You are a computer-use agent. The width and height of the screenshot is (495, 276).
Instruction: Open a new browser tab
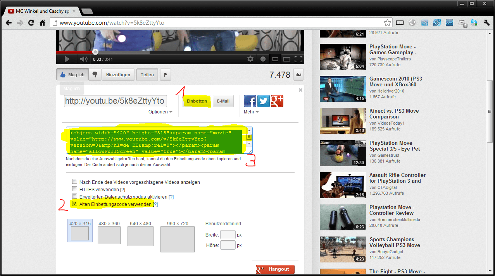86,11
